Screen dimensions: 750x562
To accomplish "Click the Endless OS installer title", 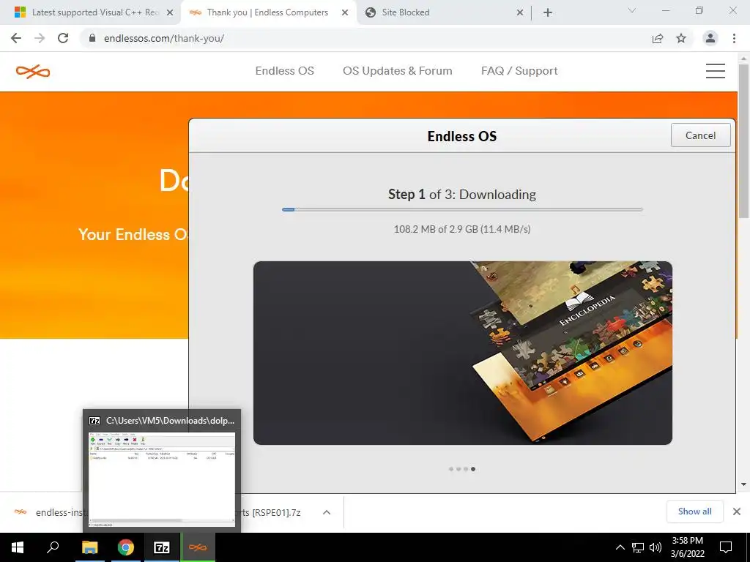I will tap(462, 136).
